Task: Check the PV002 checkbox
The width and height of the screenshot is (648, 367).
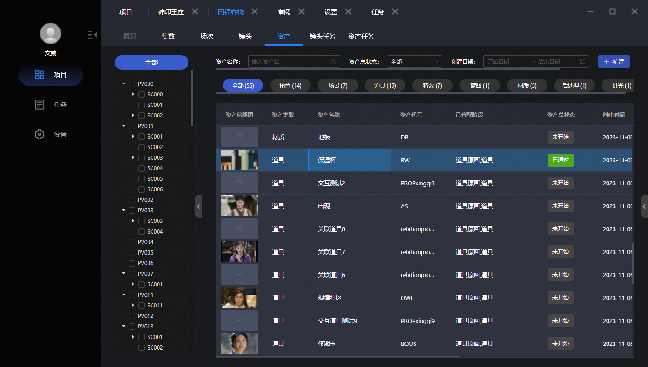Action: point(132,200)
